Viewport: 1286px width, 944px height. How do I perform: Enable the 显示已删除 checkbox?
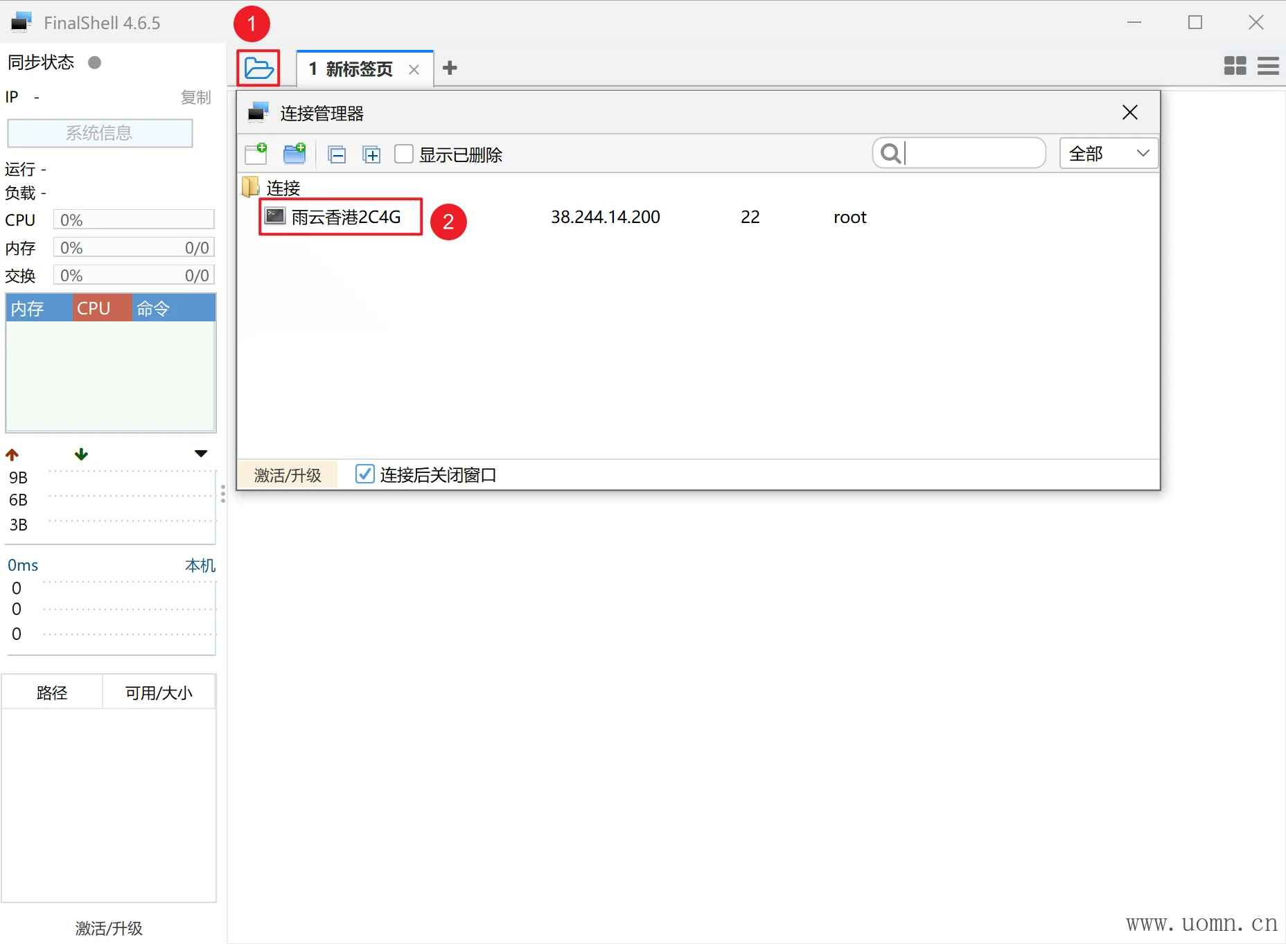[404, 154]
